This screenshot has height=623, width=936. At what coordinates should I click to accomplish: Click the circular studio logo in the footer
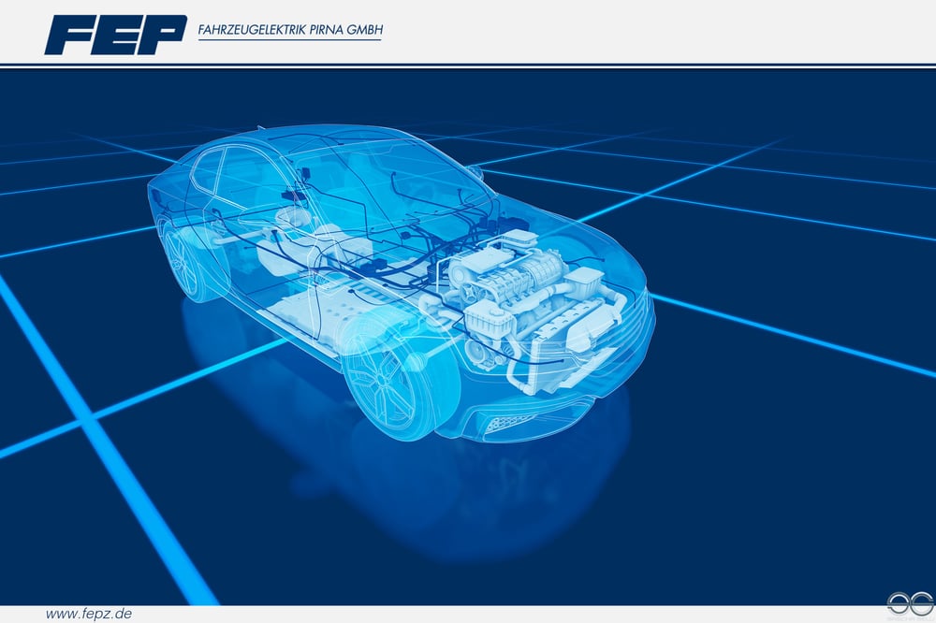click(x=910, y=604)
